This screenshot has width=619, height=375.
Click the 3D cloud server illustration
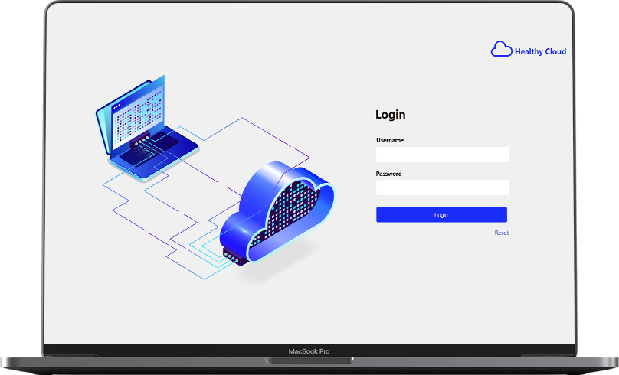pos(280,214)
